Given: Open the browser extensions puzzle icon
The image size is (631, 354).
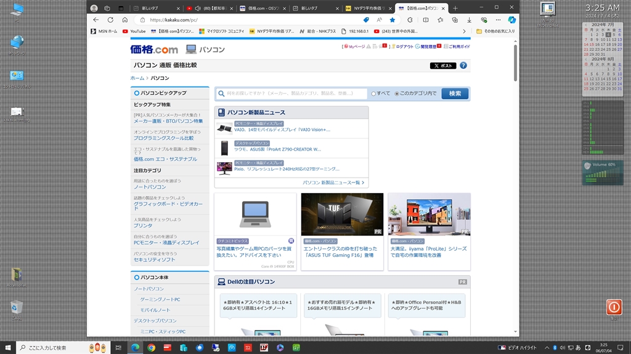Looking at the screenshot, I should coord(410,20).
